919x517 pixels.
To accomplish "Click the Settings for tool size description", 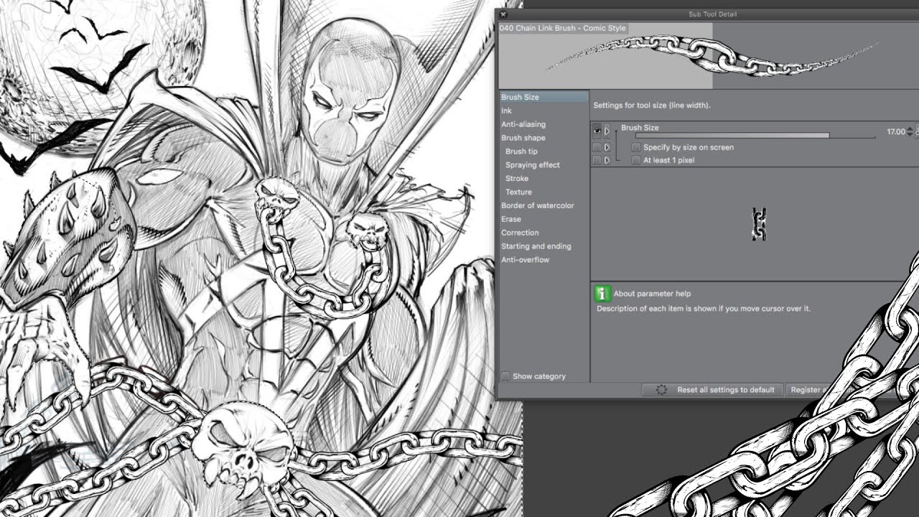I will (652, 106).
